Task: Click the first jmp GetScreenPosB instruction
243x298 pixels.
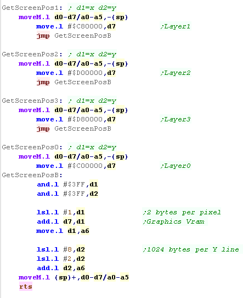Action: pyautogui.click(x=74, y=36)
